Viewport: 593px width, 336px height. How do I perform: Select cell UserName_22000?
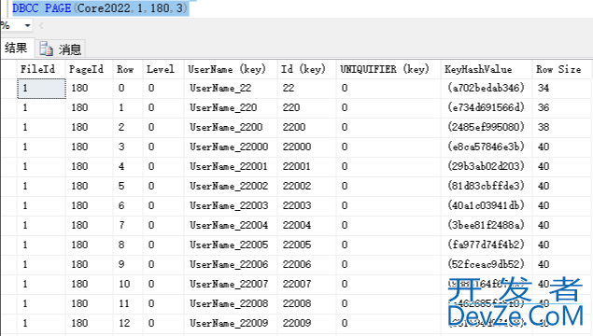(x=231, y=147)
